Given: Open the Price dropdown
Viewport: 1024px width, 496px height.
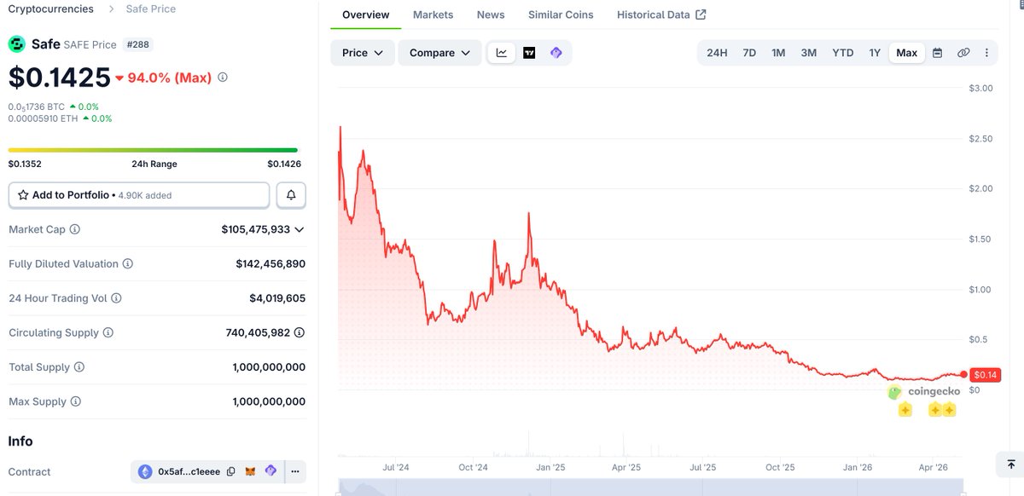Looking at the screenshot, I should 363,53.
